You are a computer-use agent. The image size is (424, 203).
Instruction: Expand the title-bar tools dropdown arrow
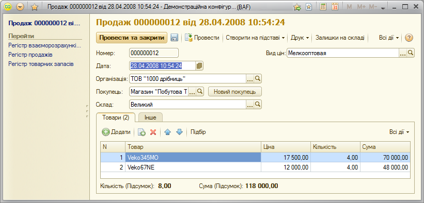(383, 8)
